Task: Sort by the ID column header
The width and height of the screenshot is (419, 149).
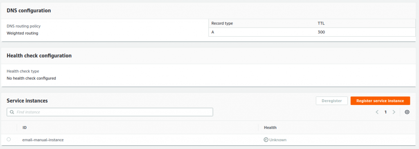Action: click(25, 127)
